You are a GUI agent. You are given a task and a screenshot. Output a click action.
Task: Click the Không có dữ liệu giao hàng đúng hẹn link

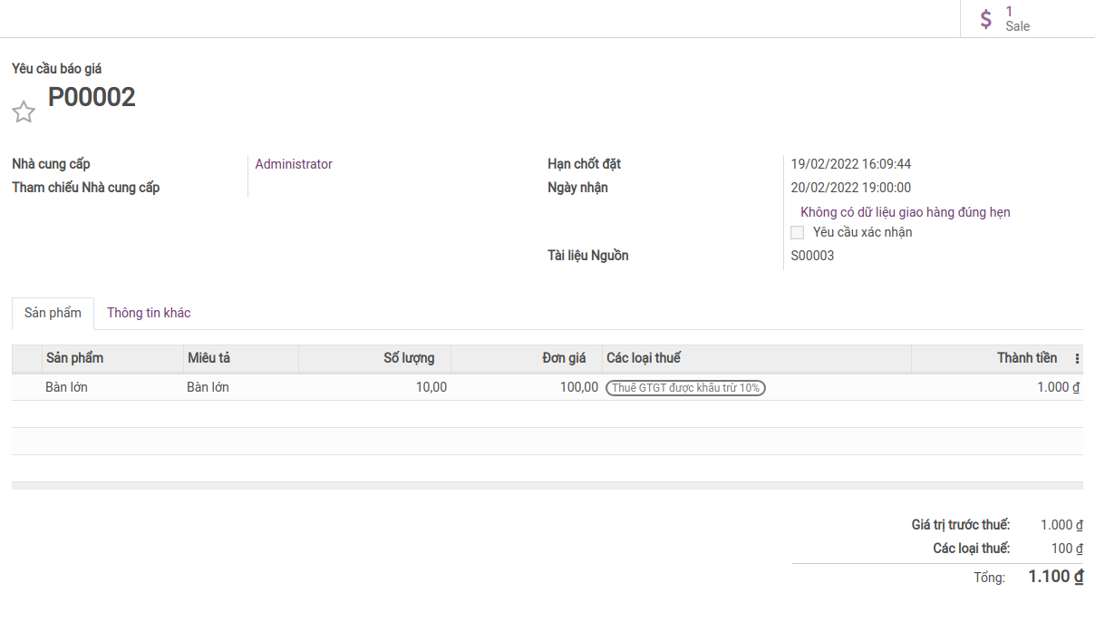pyautogui.click(x=906, y=212)
